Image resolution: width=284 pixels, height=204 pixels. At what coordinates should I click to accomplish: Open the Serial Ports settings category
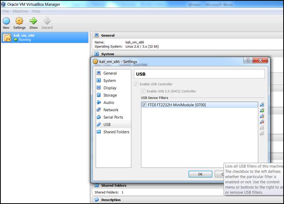pos(113,117)
